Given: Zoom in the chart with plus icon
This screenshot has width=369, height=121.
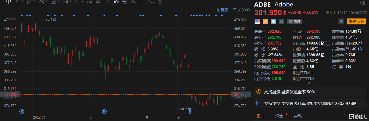Looking at the screenshot, I should click(x=247, y=10).
